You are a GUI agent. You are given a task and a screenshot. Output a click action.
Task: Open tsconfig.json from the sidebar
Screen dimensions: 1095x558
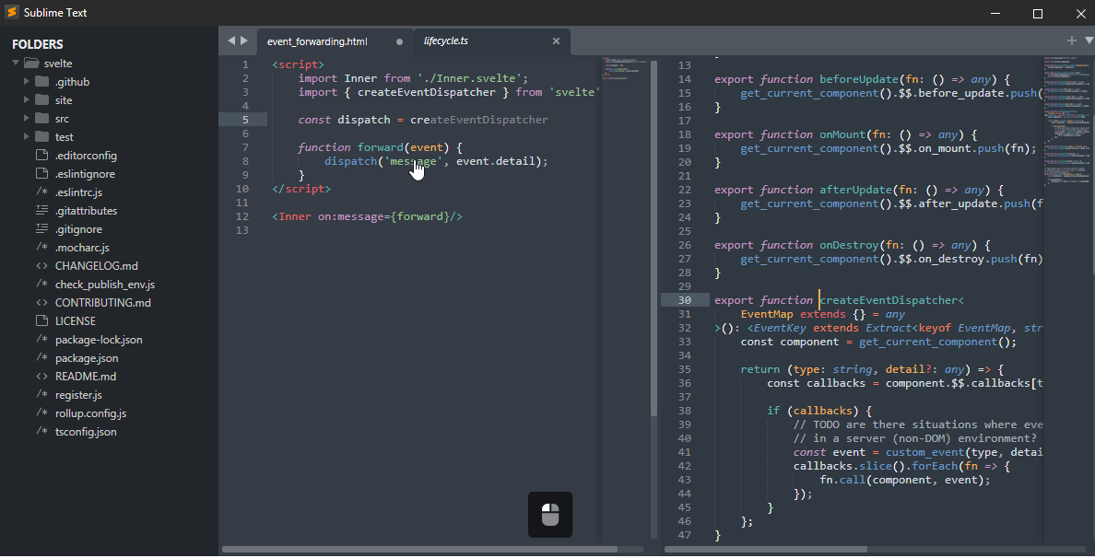pyautogui.click(x=86, y=432)
